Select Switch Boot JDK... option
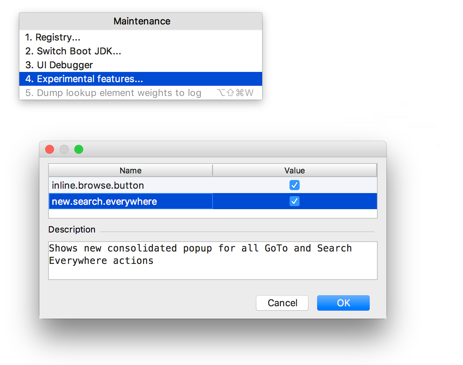463x365 pixels. tap(140, 51)
